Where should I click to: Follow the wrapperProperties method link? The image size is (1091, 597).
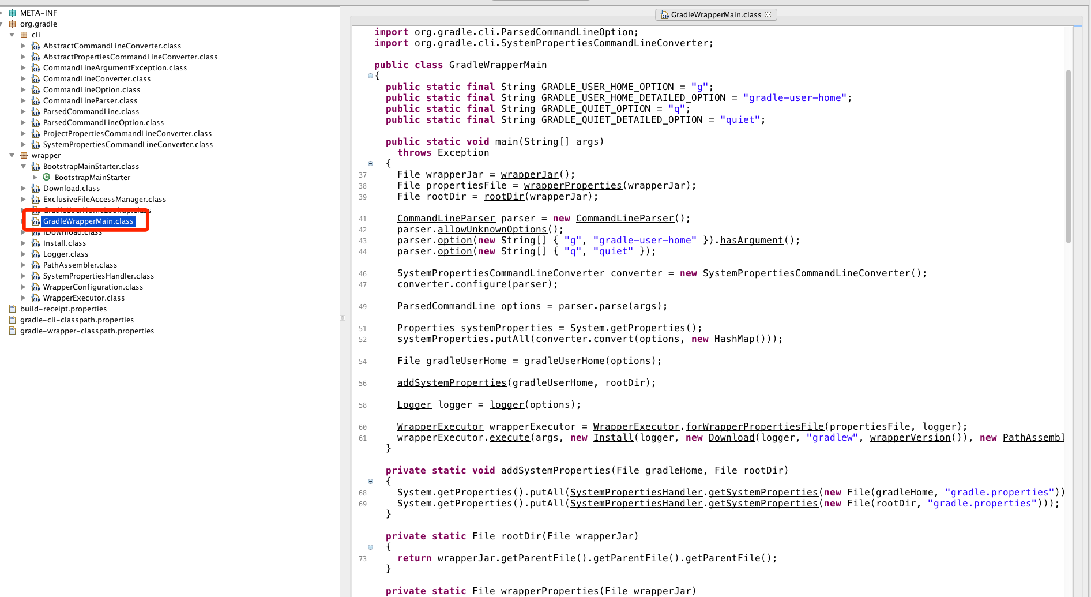(573, 186)
